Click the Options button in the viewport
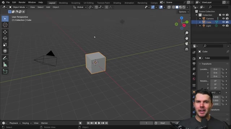Screen dimensions: 231x129 184,12
